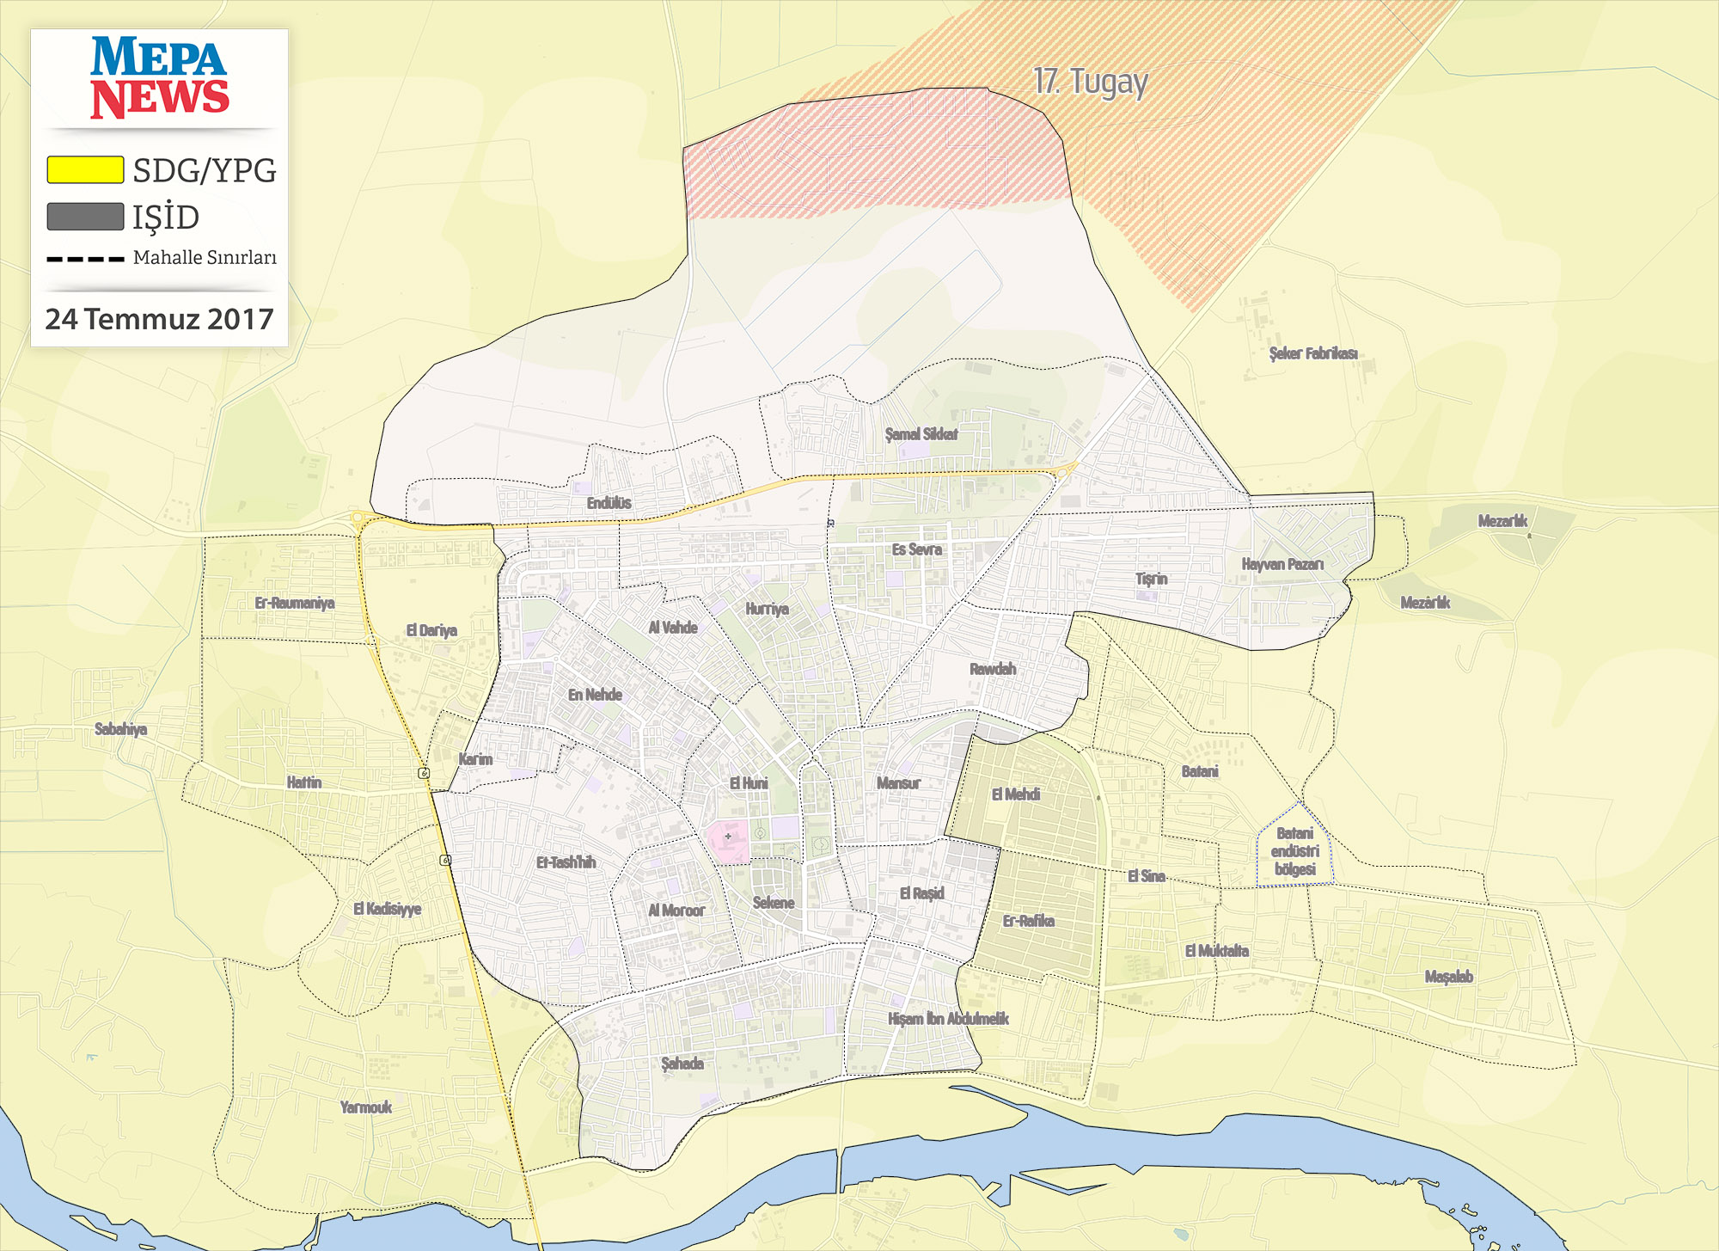Click the roundabout east of Şamal Sikkat
Viewport: 1719px width, 1251px height.
(1063, 471)
